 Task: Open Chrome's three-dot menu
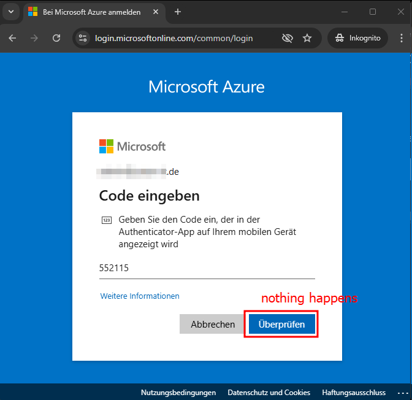click(x=401, y=38)
